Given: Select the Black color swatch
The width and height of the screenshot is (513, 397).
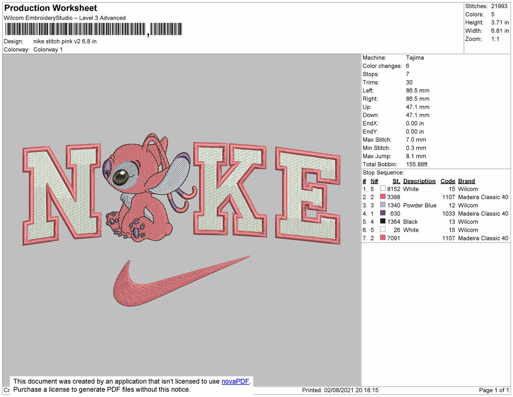Looking at the screenshot, I should click(x=383, y=221).
